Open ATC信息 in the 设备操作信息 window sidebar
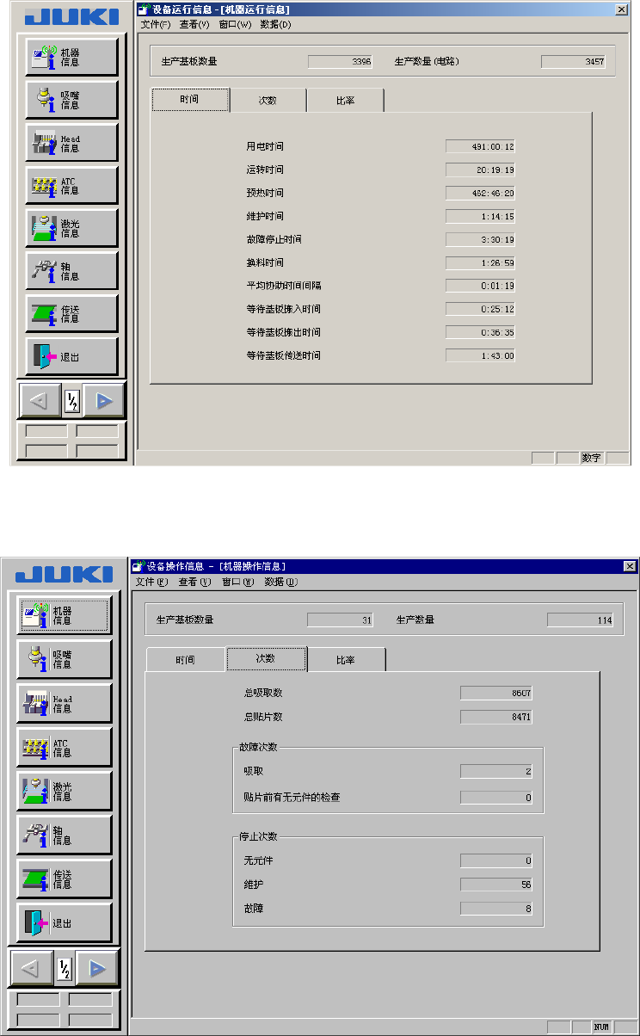The height and width of the screenshot is (1036, 640). [65, 747]
